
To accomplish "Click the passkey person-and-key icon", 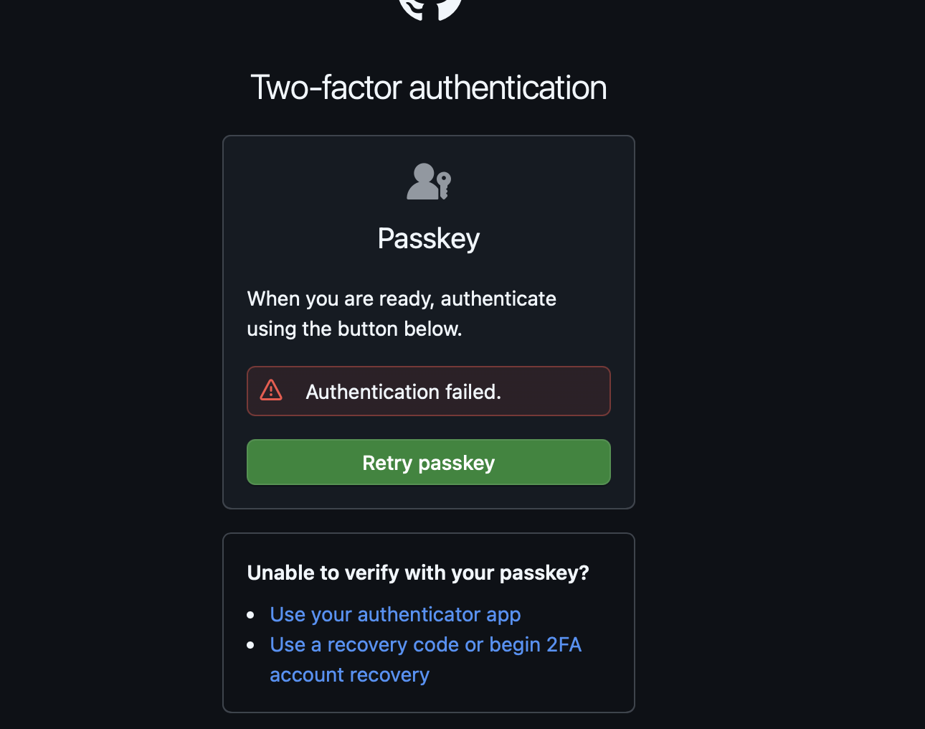I will click(429, 182).
